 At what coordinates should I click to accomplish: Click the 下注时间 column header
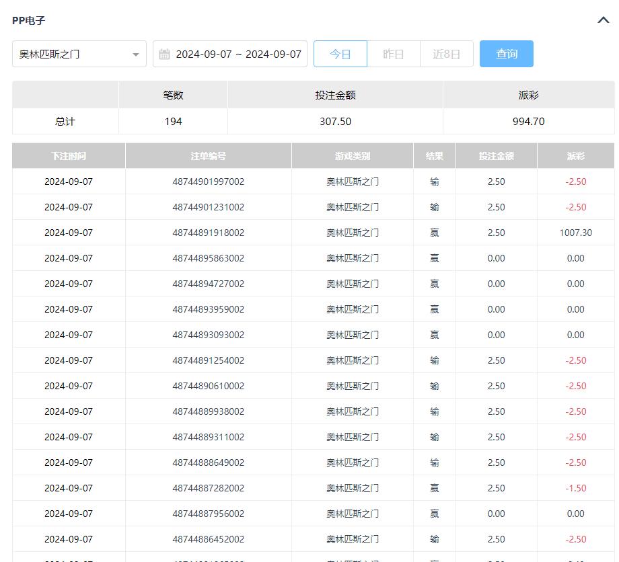click(69, 156)
